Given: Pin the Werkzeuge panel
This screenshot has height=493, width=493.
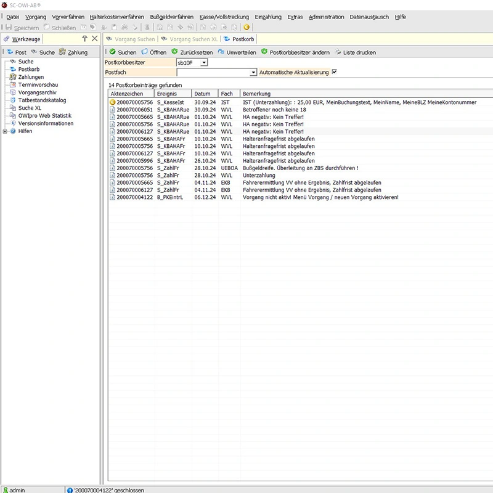Looking at the screenshot, I should pyautogui.click(x=85, y=39).
